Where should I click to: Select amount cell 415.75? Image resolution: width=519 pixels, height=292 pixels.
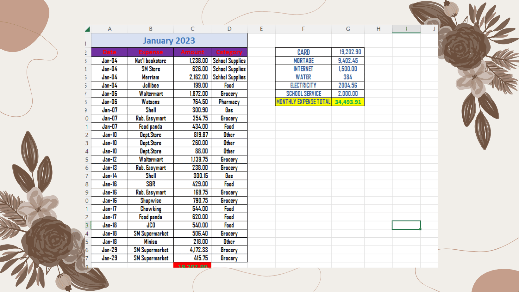[192, 258]
